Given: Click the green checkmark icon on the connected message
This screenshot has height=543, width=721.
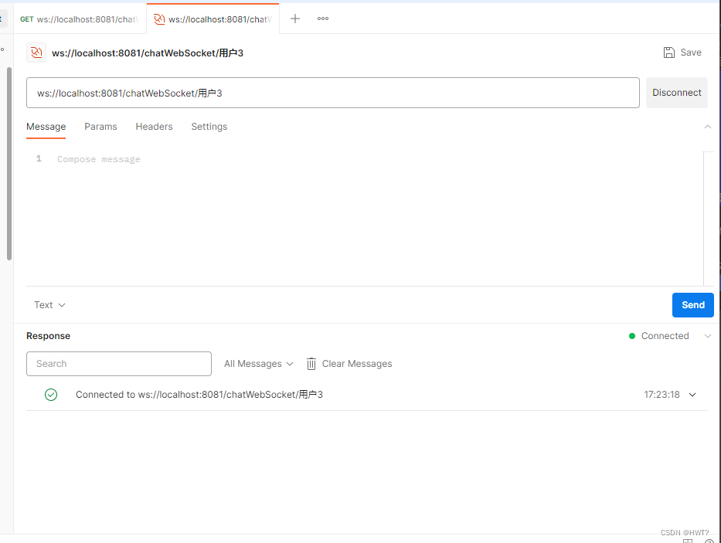Looking at the screenshot, I should point(51,394).
